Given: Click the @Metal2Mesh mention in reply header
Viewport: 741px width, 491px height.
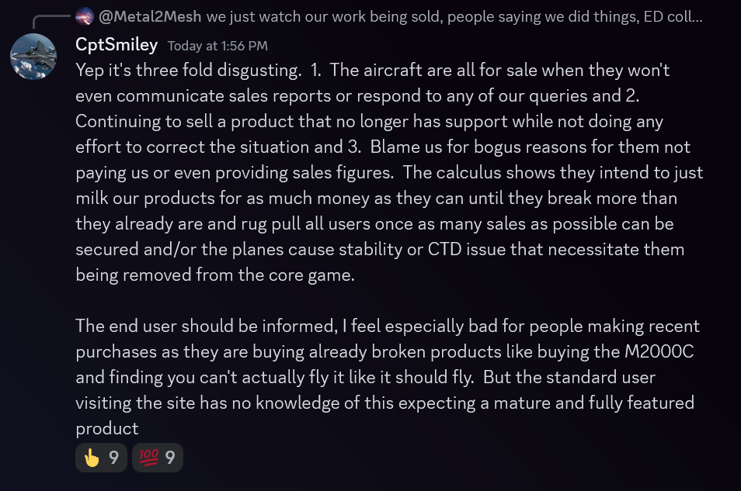Looking at the screenshot, I should click(150, 16).
